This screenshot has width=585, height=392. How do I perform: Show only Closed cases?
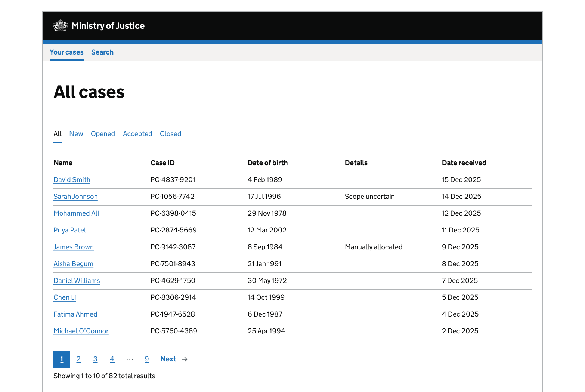coord(170,134)
